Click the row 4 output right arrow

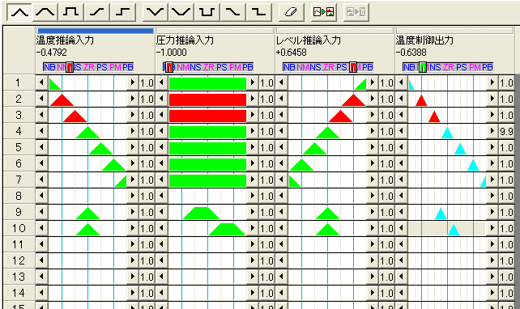pos(492,131)
